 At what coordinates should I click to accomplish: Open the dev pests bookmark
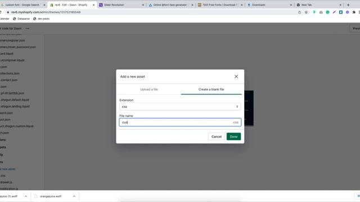[41, 19]
